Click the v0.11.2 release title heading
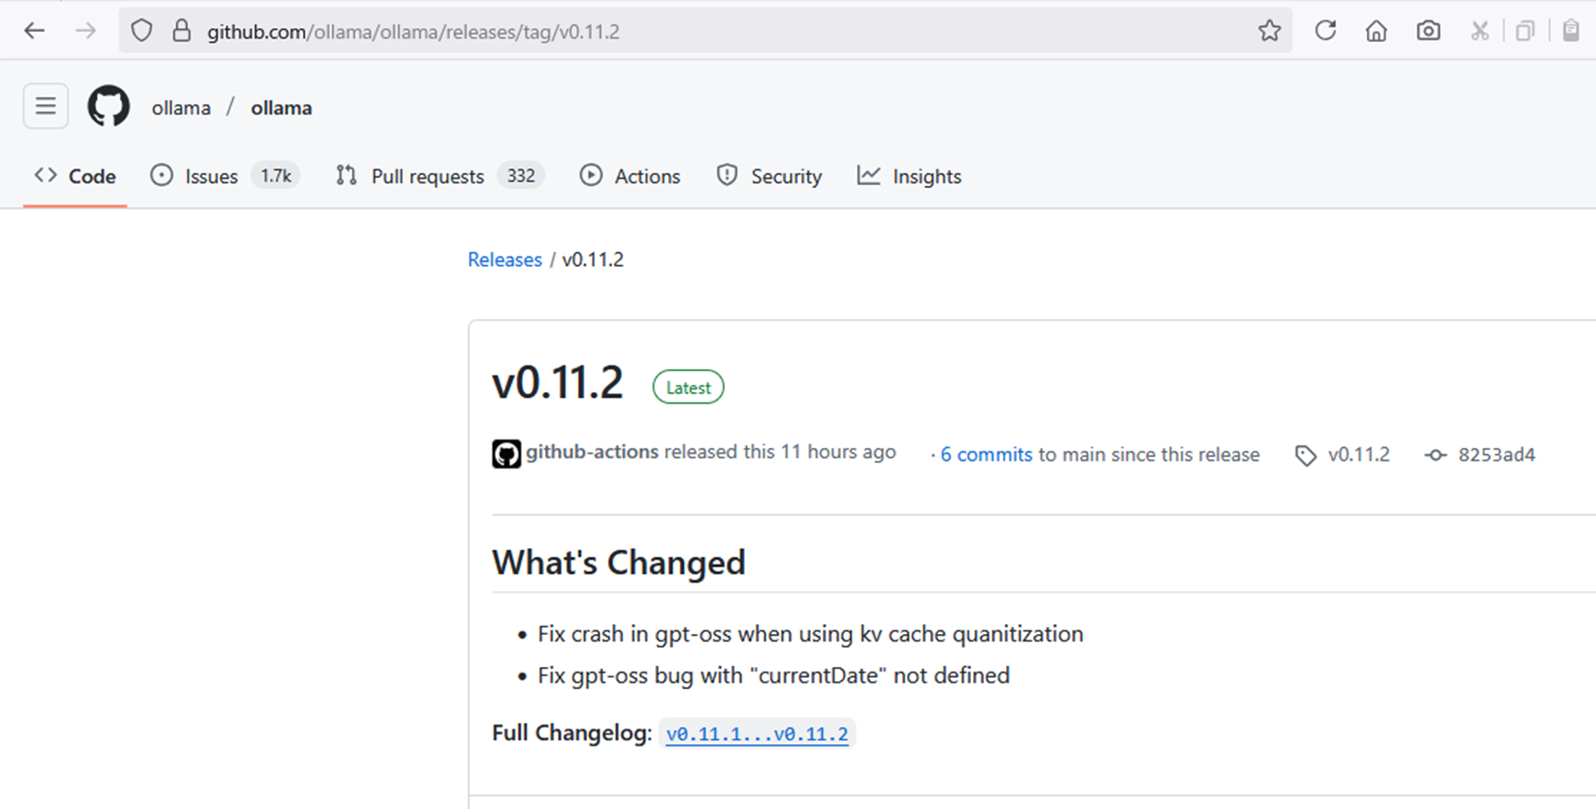 click(557, 382)
